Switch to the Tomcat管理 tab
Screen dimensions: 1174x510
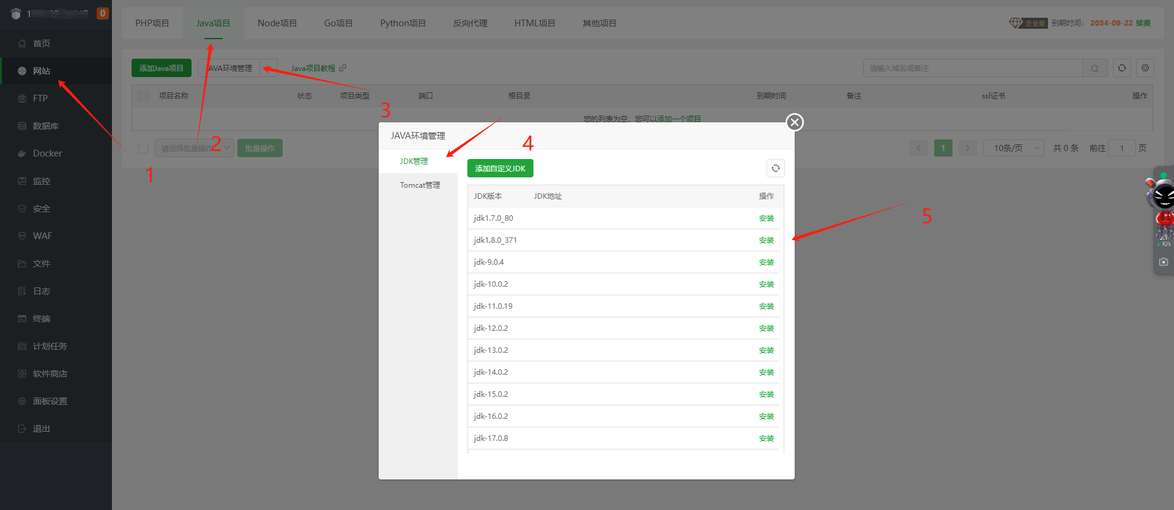(420, 185)
